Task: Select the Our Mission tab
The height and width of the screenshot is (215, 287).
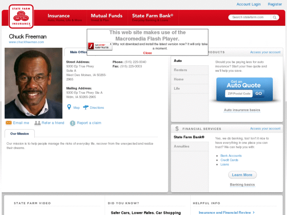Action: 20,134
